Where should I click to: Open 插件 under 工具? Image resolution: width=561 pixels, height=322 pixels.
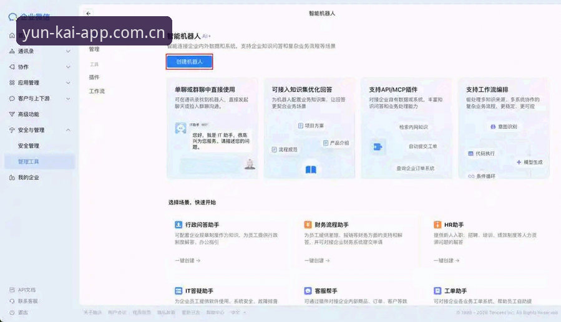coord(94,77)
